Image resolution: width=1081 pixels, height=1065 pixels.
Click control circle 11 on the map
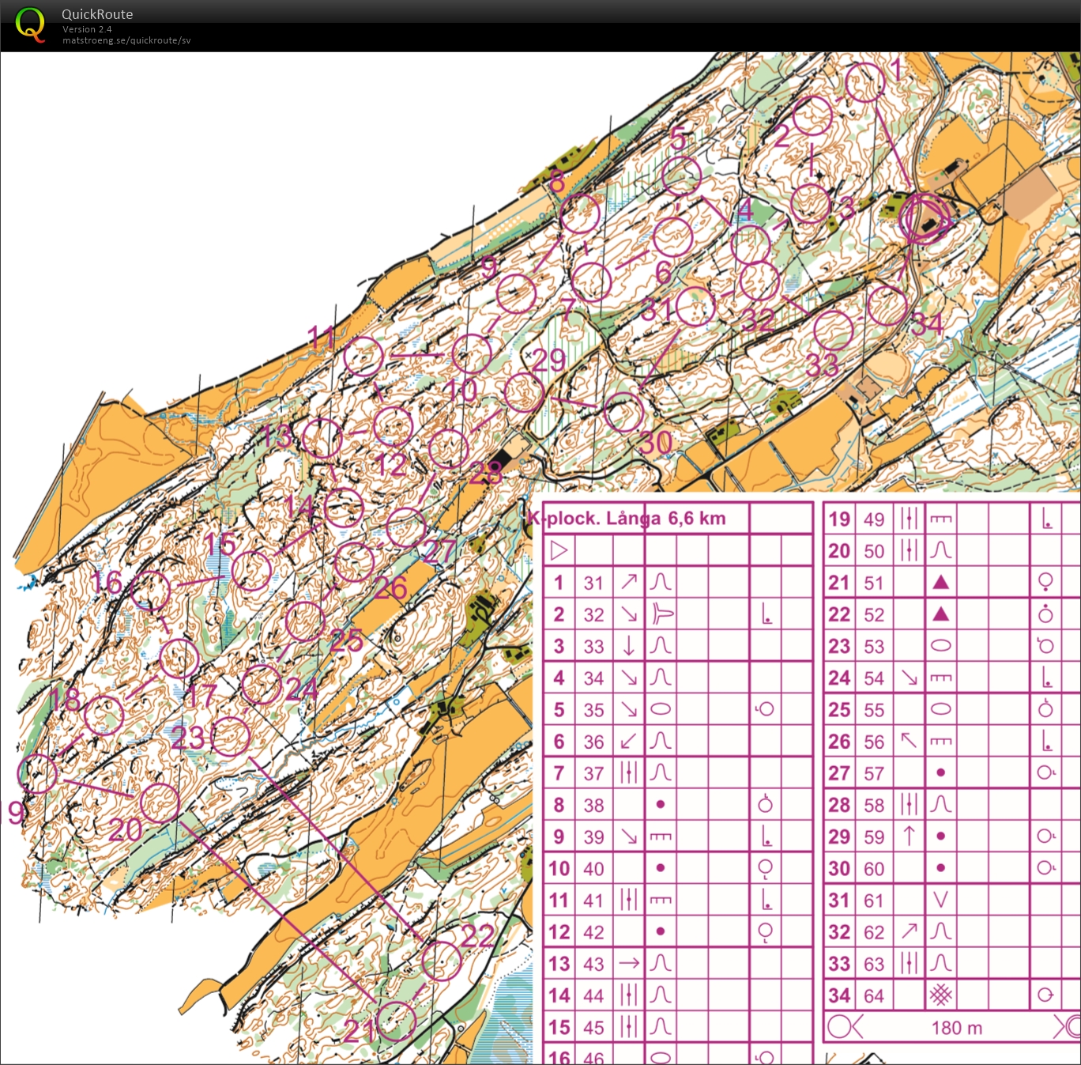pyautogui.click(x=363, y=356)
